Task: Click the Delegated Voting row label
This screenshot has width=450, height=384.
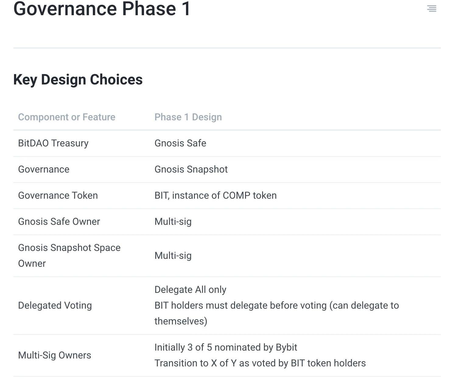Action: coord(55,305)
